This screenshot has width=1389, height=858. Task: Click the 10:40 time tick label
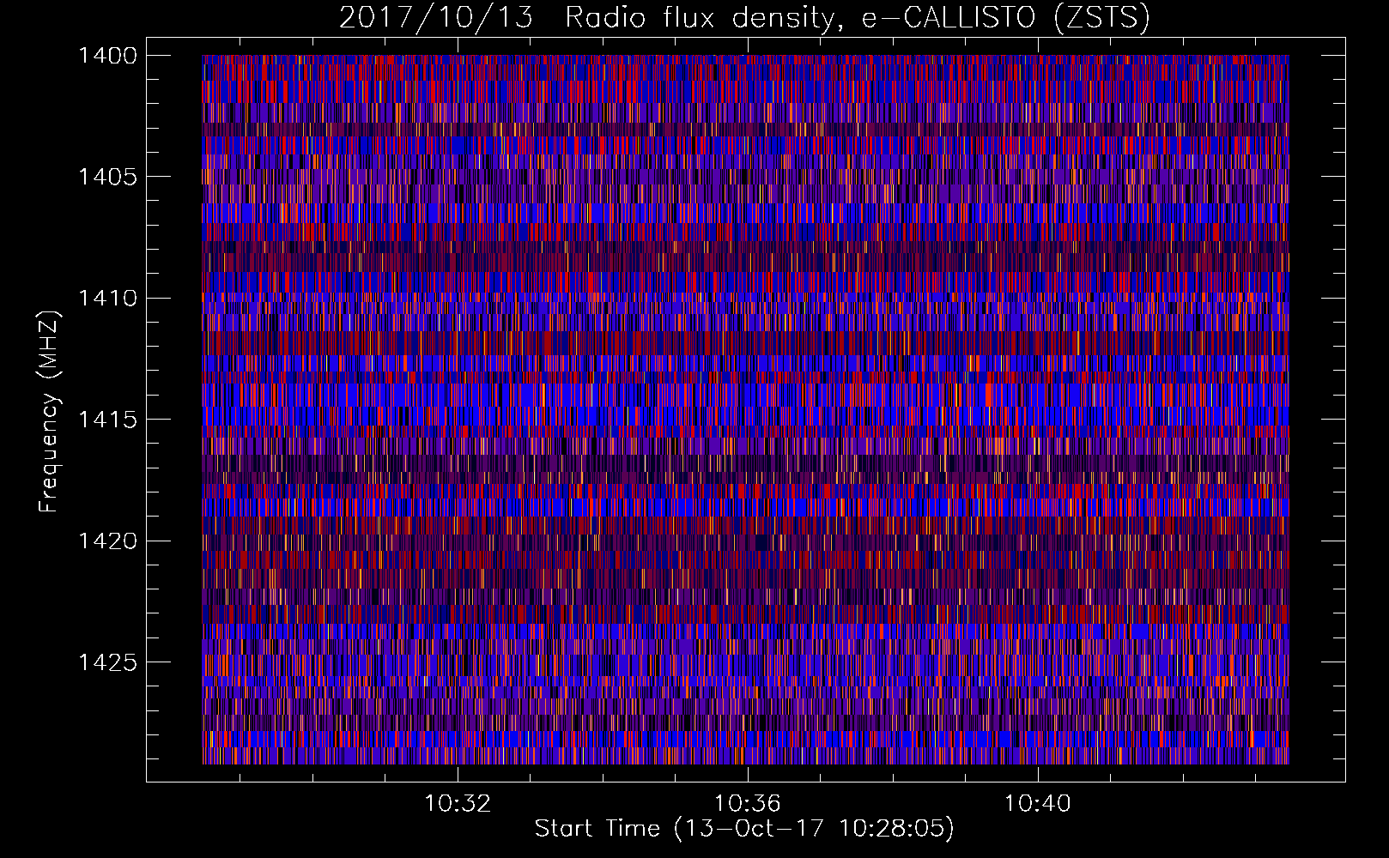point(1038,803)
